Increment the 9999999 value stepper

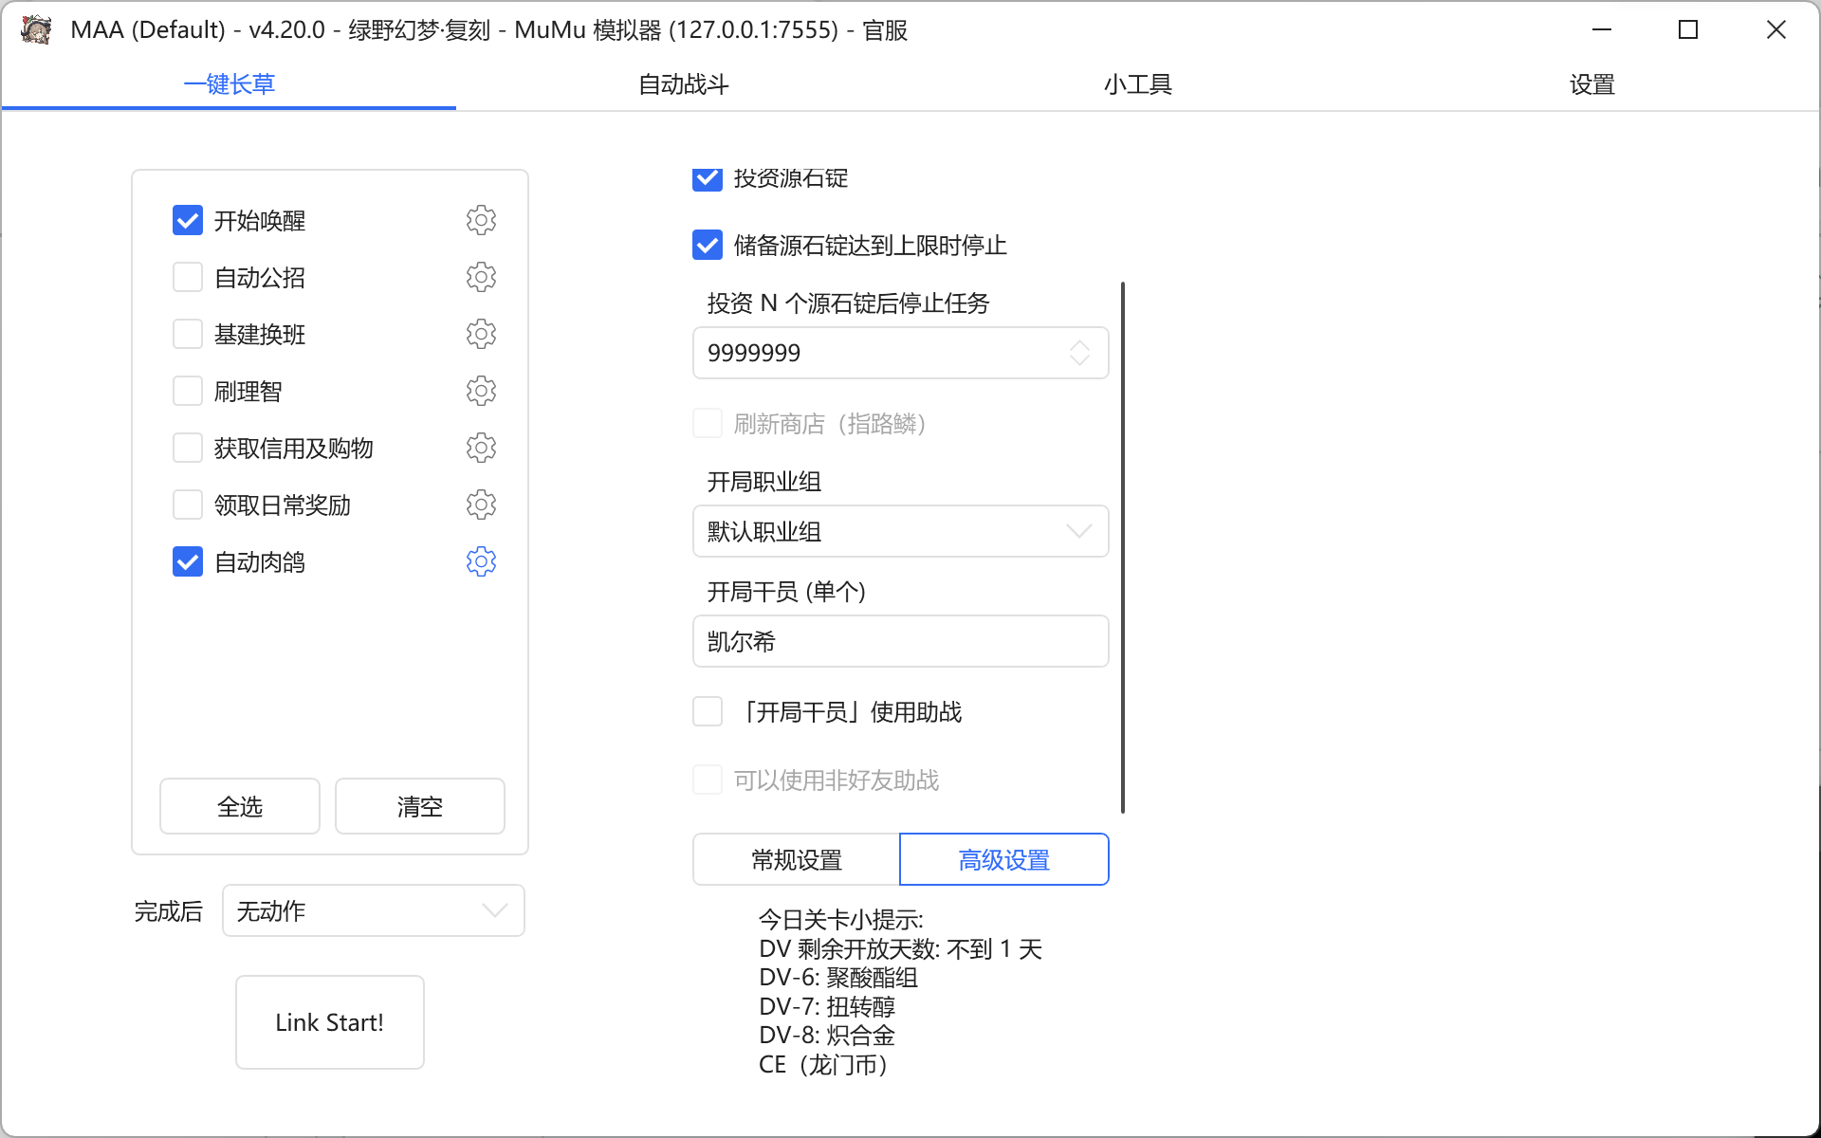coord(1080,346)
